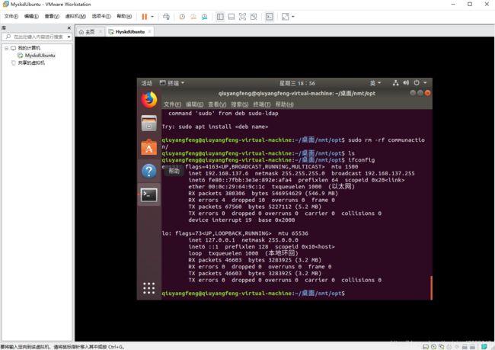Open the VMware 虚拟机(M) menu

pyautogui.click(x=75, y=17)
